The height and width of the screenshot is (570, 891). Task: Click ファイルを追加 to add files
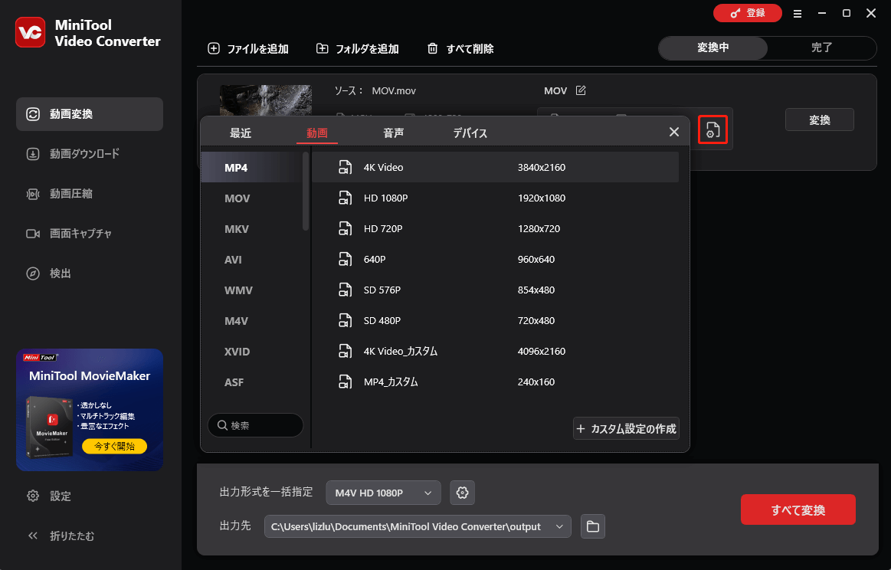click(x=248, y=49)
